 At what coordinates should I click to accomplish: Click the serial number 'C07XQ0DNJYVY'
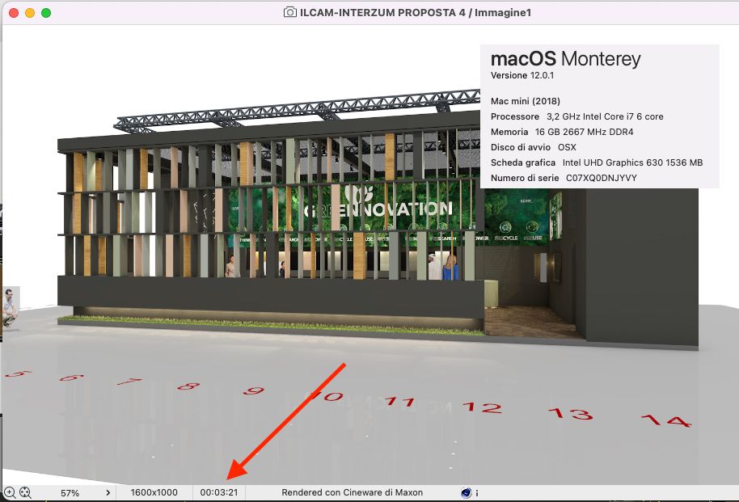[602, 178]
